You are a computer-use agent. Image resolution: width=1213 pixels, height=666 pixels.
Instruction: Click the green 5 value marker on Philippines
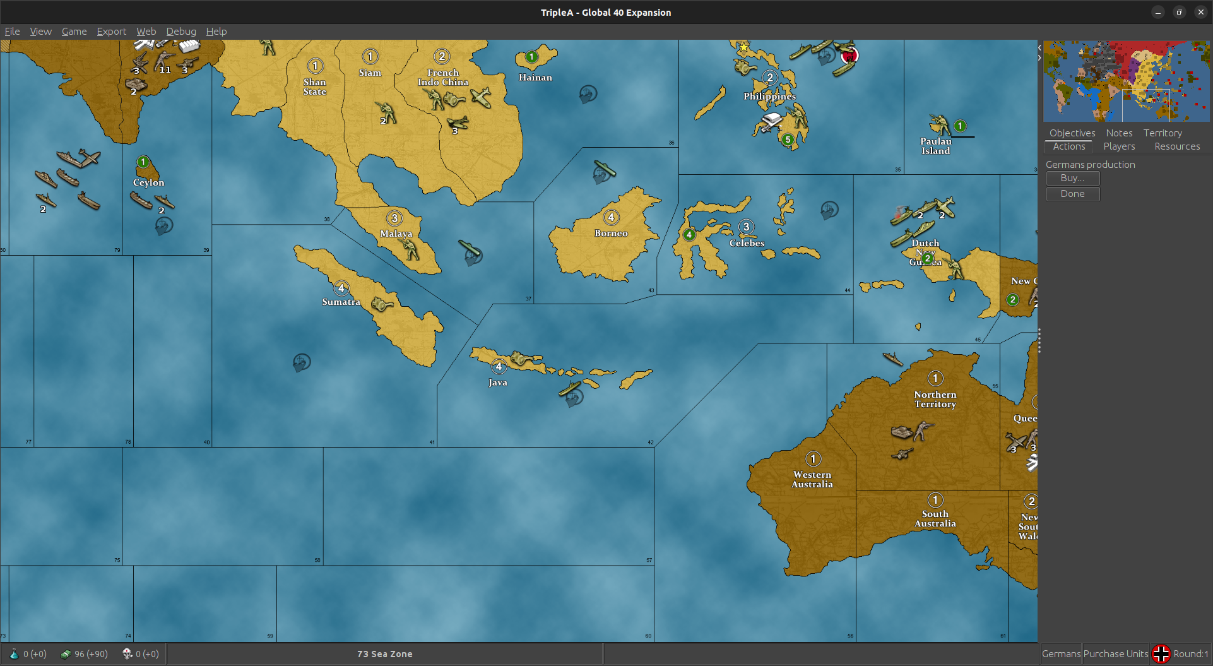tap(787, 140)
